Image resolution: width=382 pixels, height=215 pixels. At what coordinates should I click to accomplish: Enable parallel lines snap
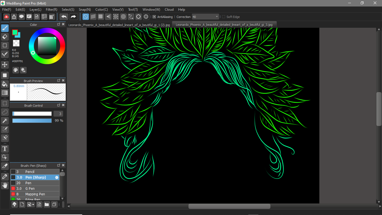[93, 17]
